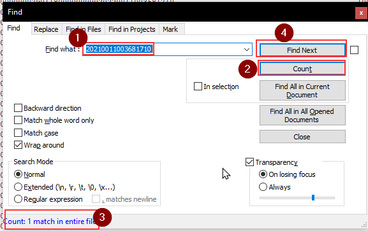
Task: Click the Close button
Action: 302,137
